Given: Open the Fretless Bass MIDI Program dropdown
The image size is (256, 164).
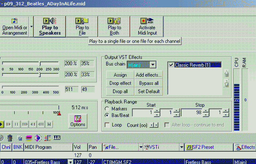Looking at the screenshot, I should tap(71, 161).
